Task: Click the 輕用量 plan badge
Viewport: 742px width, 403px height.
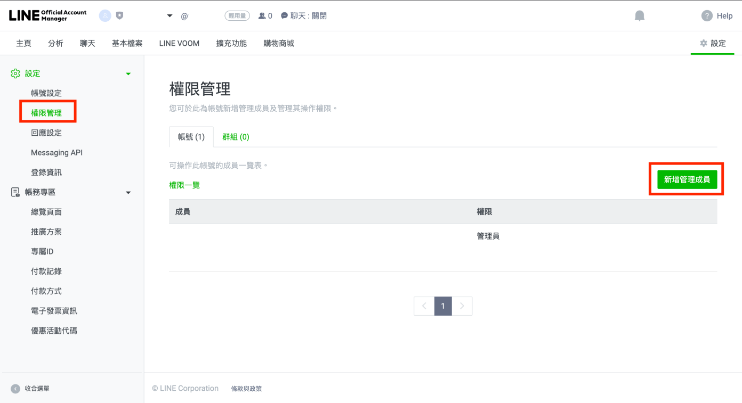Action: (x=237, y=15)
